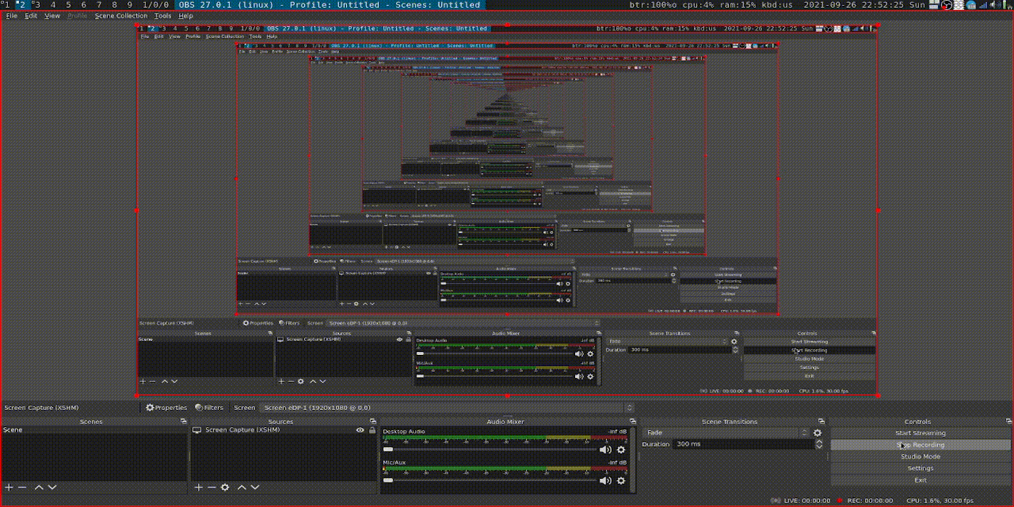The image size is (1014, 507).
Task: Open Settings from Controls panel
Action: 921,468
